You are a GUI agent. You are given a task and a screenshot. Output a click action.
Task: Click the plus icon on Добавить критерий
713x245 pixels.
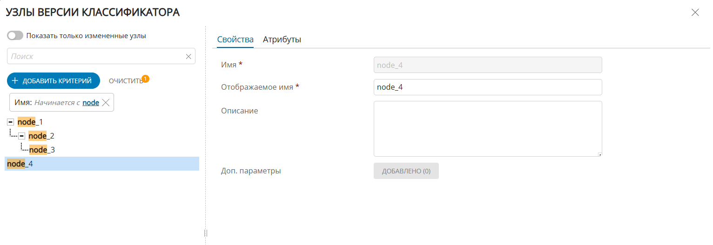15,81
